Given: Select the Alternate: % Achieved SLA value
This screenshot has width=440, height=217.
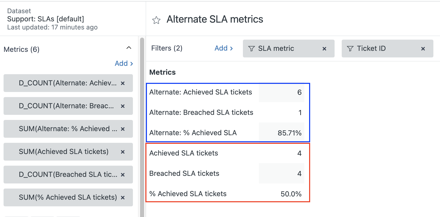Looking at the screenshot, I should (289, 133).
